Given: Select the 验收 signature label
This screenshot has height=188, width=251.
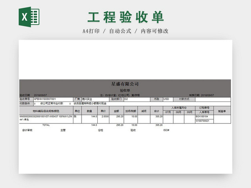Looking at the screenshot, I should [133, 130].
